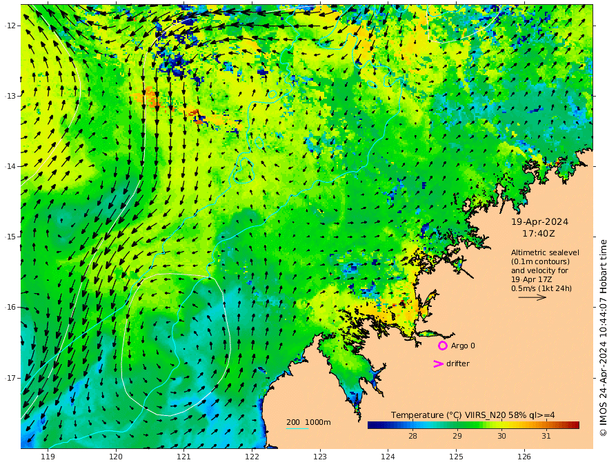This screenshot has width=607, height=469.
Task: Click the 0.5m/s velocity reference arrow
Action: coord(533,297)
